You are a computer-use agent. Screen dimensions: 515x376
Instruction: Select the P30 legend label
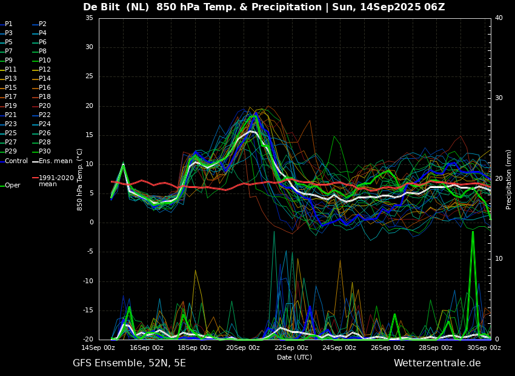(x=41, y=151)
